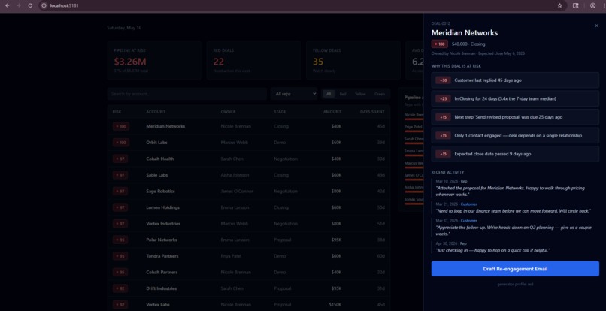Open the Vertex Labs deal row
The width and height of the screenshot is (606, 311).
point(249,305)
